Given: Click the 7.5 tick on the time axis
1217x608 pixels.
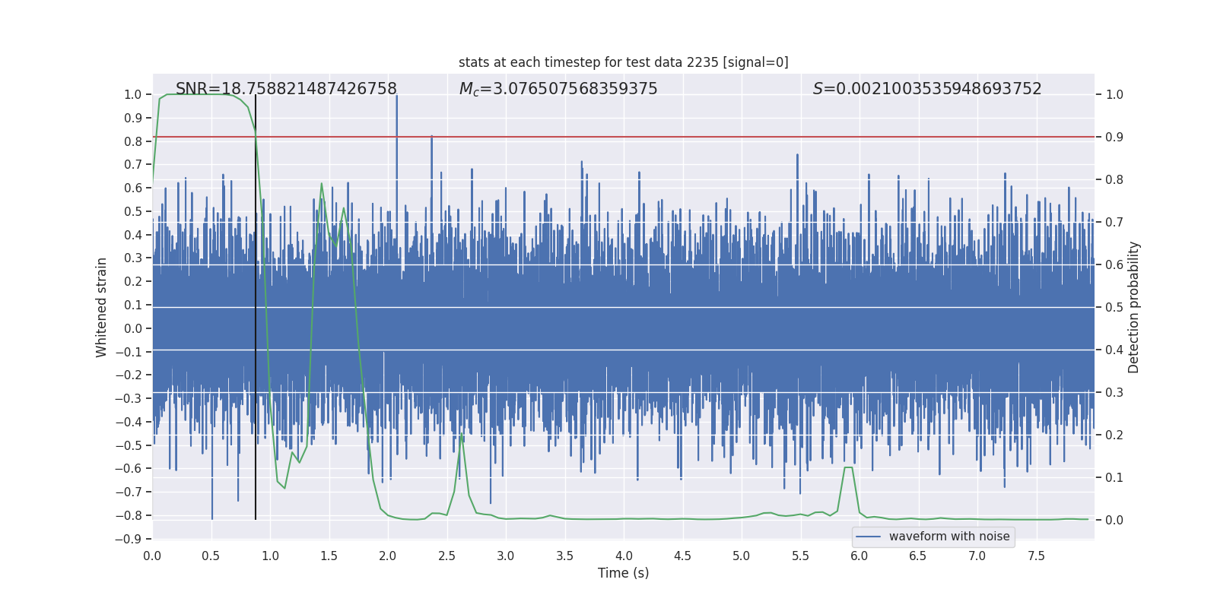Looking at the screenshot, I should [x=1036, y=556].
